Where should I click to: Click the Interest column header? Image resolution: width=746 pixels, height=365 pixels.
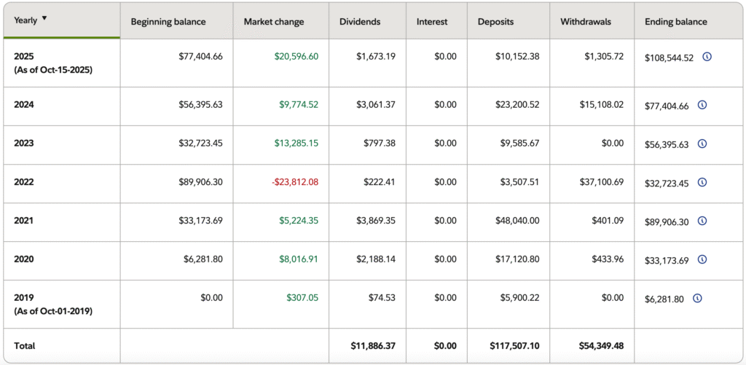pyautogui.click(x=432, y=22)
